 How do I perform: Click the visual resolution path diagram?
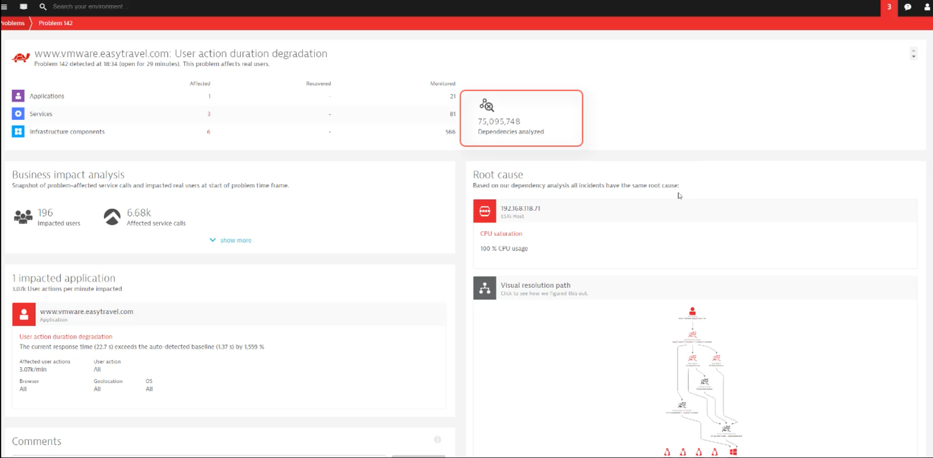click(x=704, y=381)
